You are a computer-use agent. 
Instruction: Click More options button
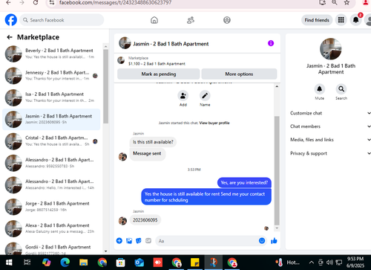click(x=239, y=74)
